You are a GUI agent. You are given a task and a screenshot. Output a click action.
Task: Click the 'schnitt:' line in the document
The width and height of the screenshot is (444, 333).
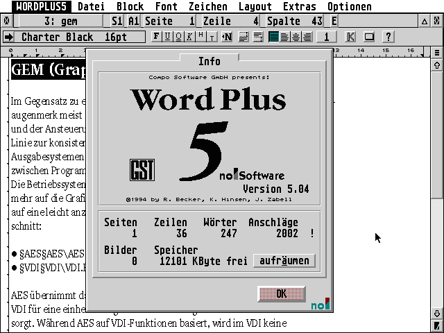[x=26, y=226]
